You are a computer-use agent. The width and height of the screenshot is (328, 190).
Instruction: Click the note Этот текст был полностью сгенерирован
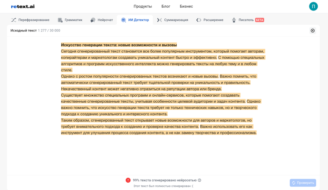[163, 186]
